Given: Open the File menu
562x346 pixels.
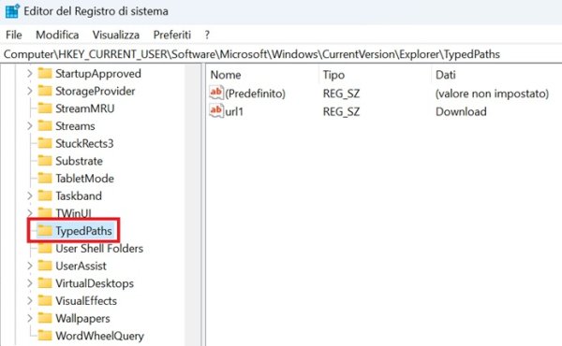Looking at the screenshot, I should pos(14,35).
